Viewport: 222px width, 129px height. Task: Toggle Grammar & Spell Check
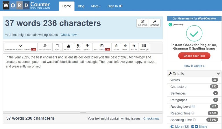coord(21,48)
